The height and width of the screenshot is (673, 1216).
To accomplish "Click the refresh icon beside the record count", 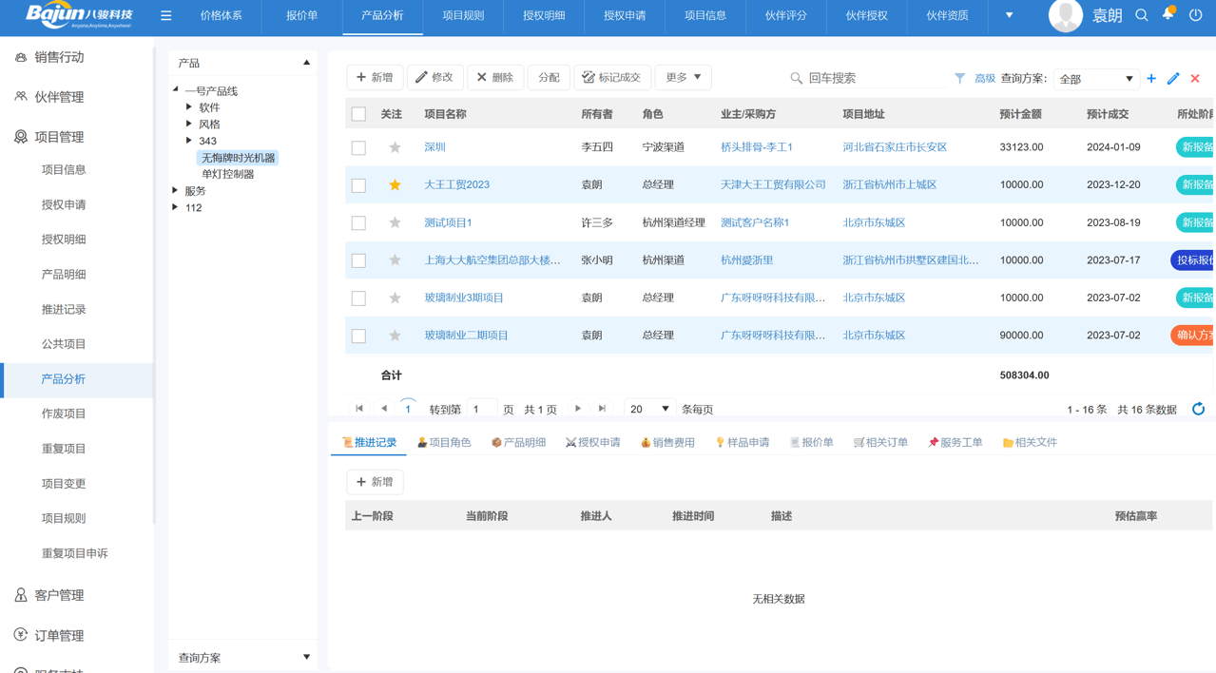I will (1198, 409).
